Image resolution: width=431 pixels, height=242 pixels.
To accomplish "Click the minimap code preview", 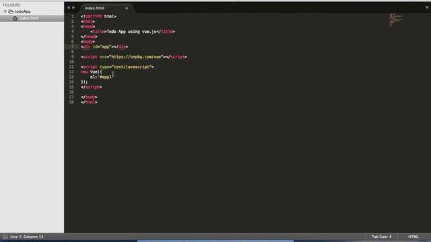I will tap(397, 19).
